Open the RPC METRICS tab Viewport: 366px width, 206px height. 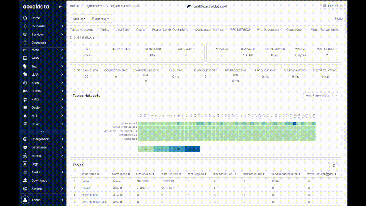point(240,30)
